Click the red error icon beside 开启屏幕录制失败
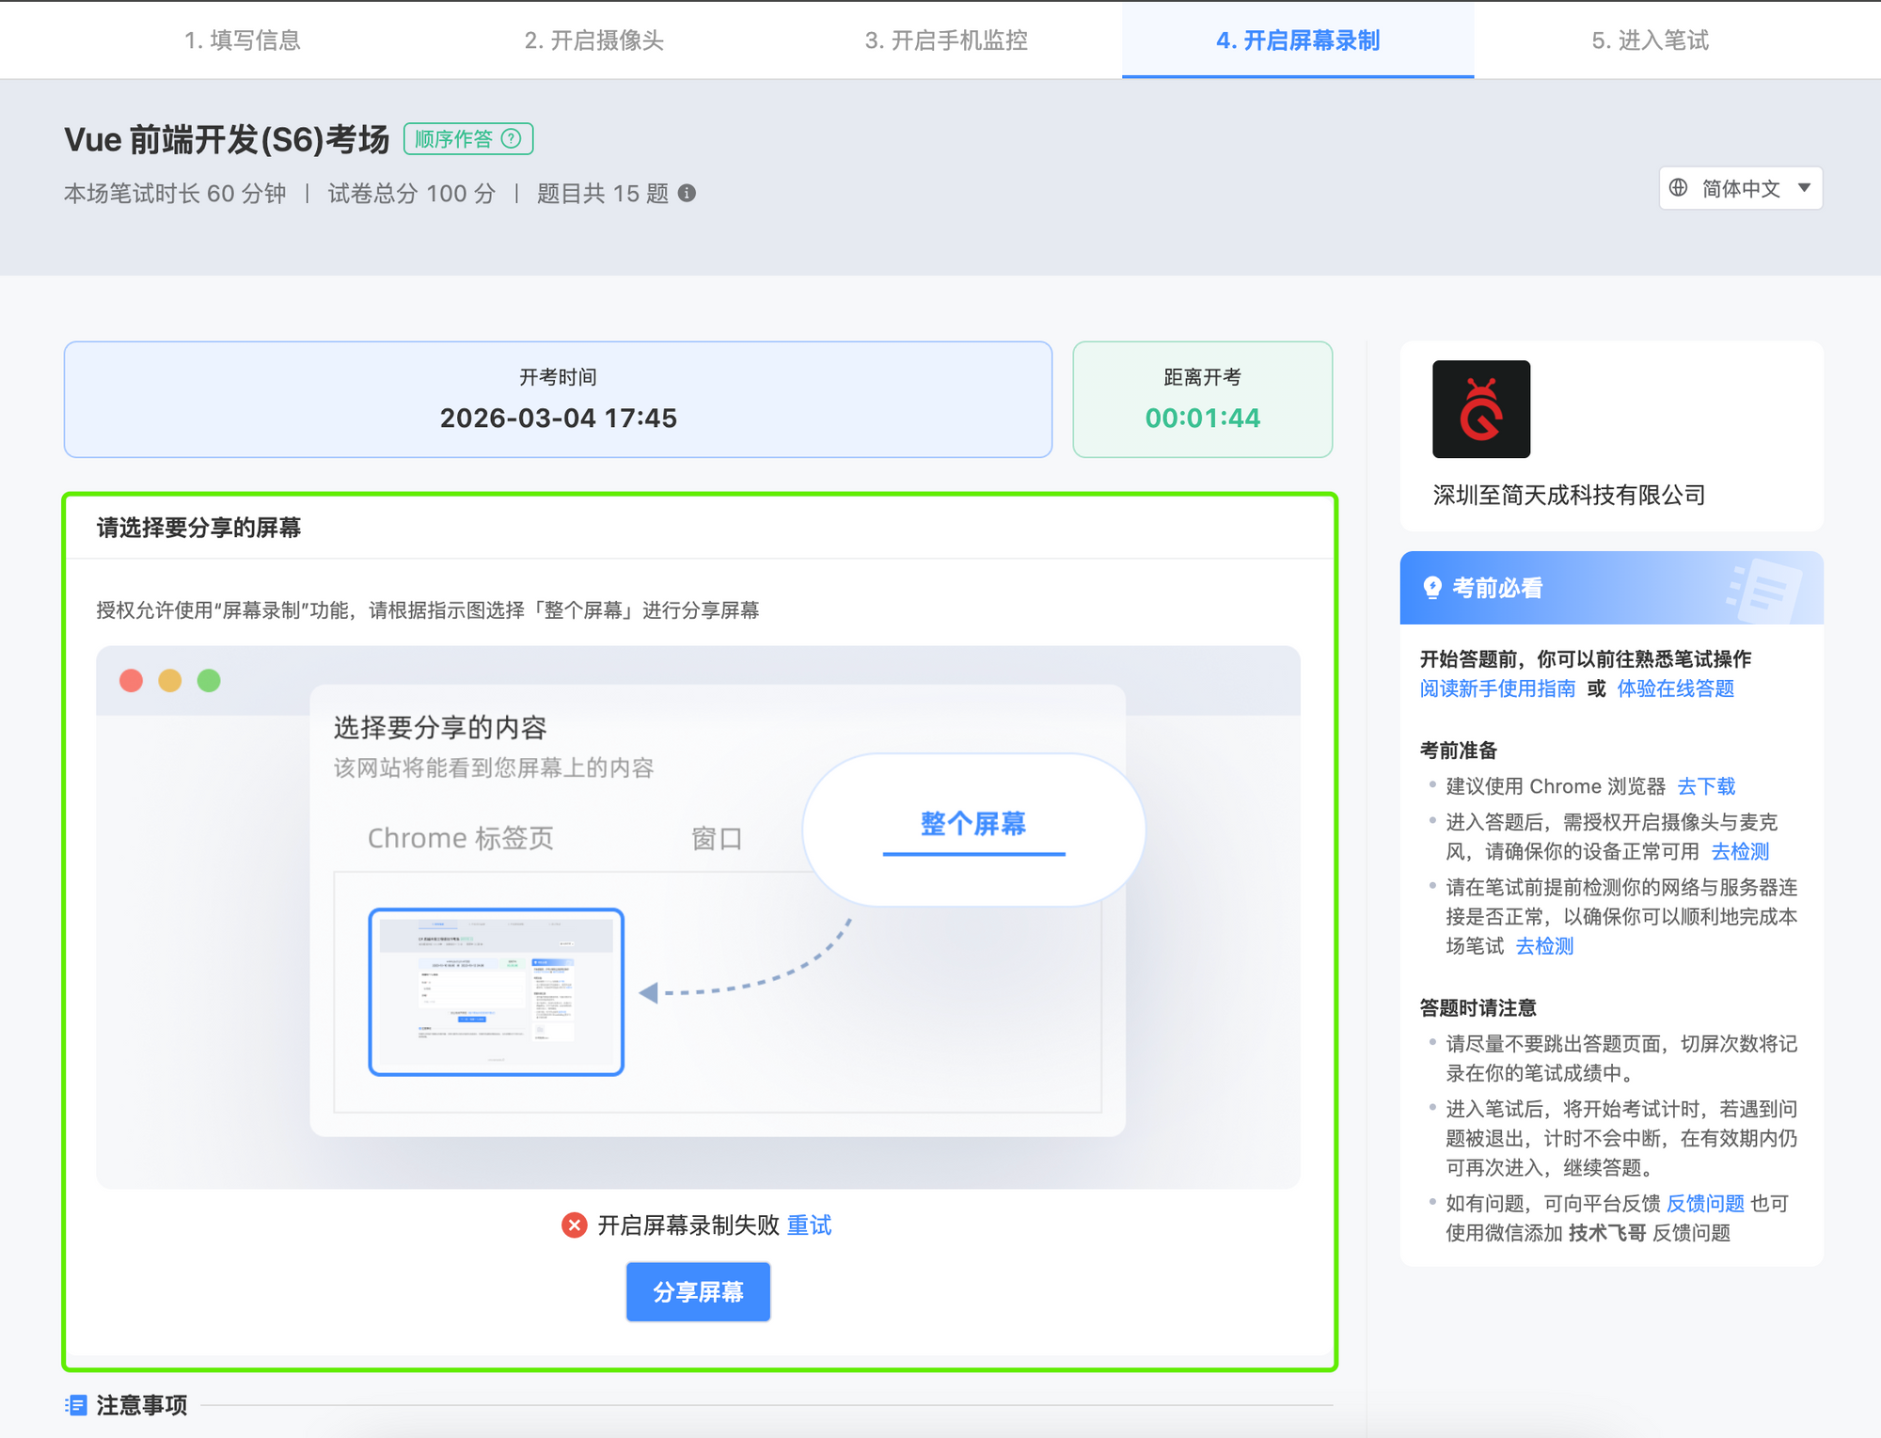Screen dimensions: 1881x1438 pos(575,1225)
